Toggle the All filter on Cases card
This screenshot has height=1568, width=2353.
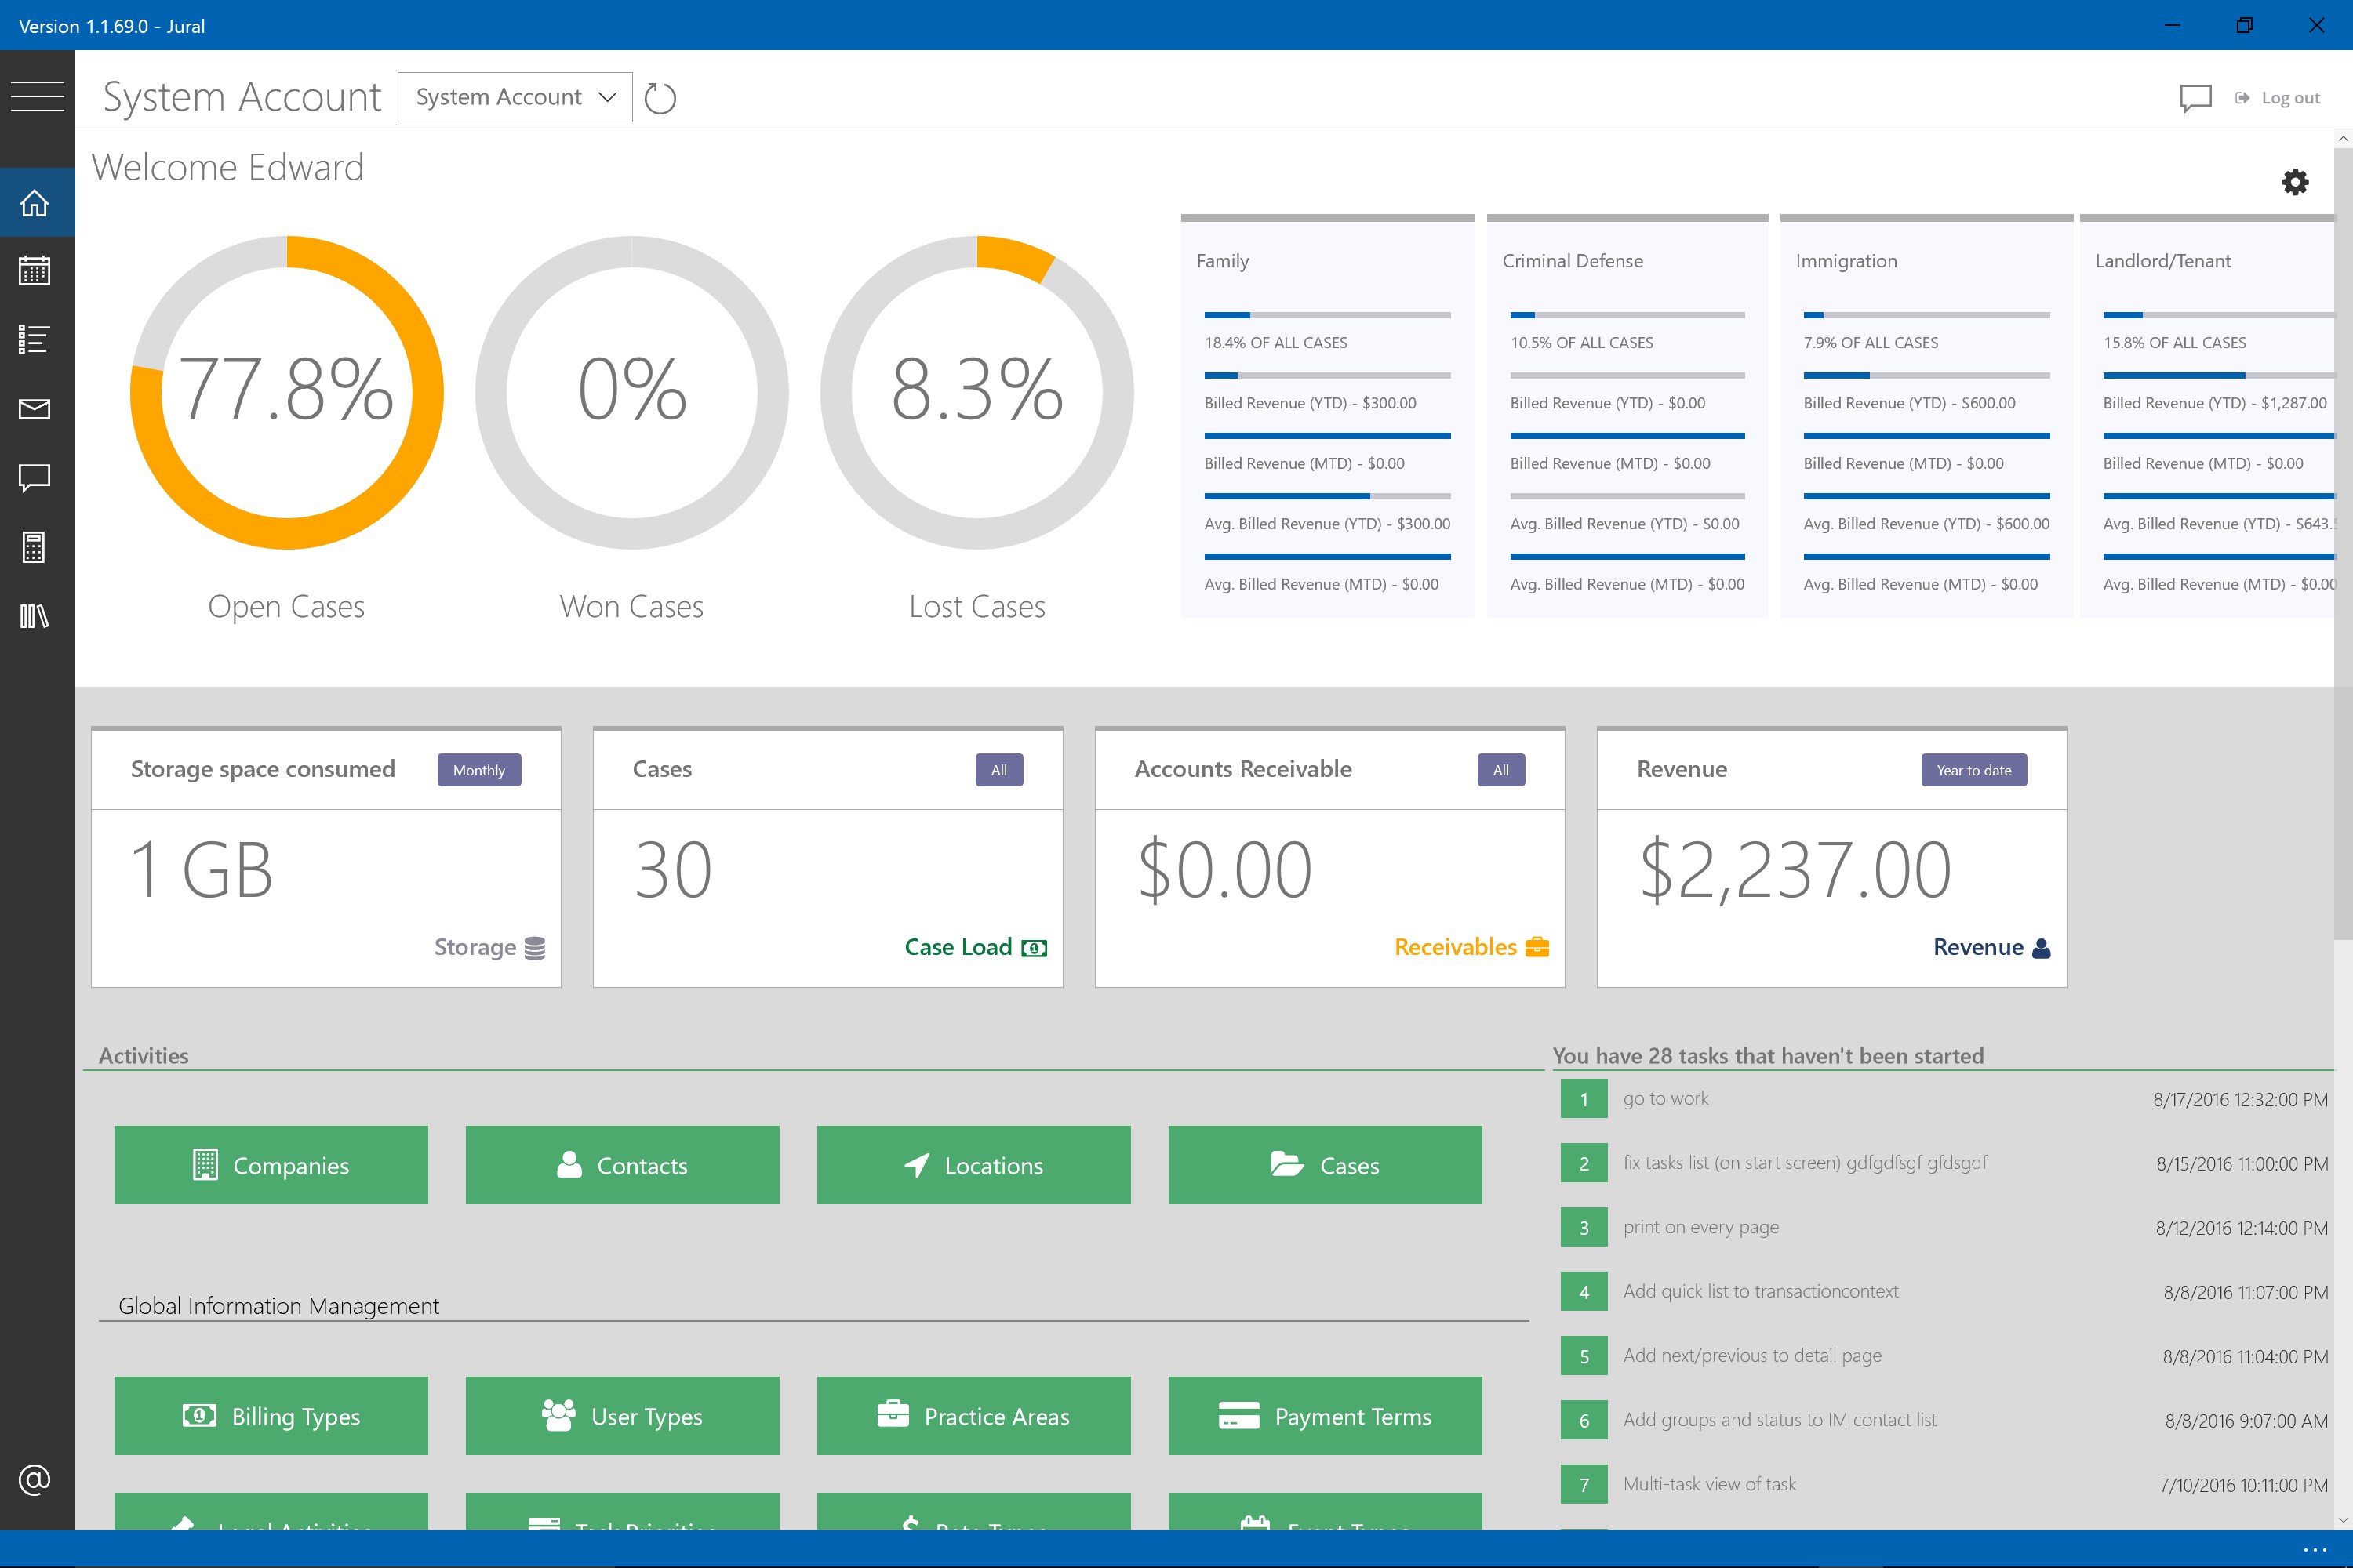pos(998,770)
